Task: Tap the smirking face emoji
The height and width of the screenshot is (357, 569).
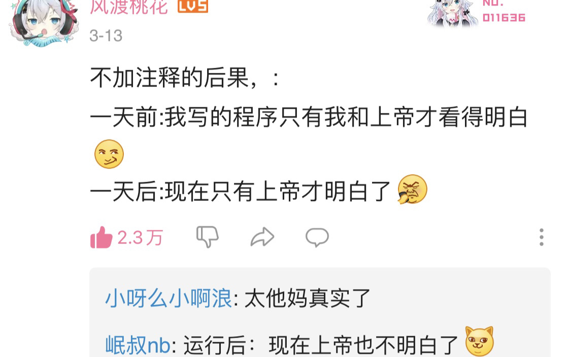Action: pos(109,154)
